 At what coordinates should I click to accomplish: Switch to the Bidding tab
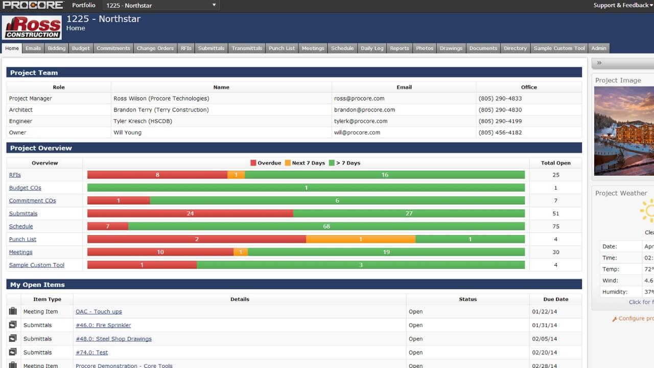click(x=57, y=48)
